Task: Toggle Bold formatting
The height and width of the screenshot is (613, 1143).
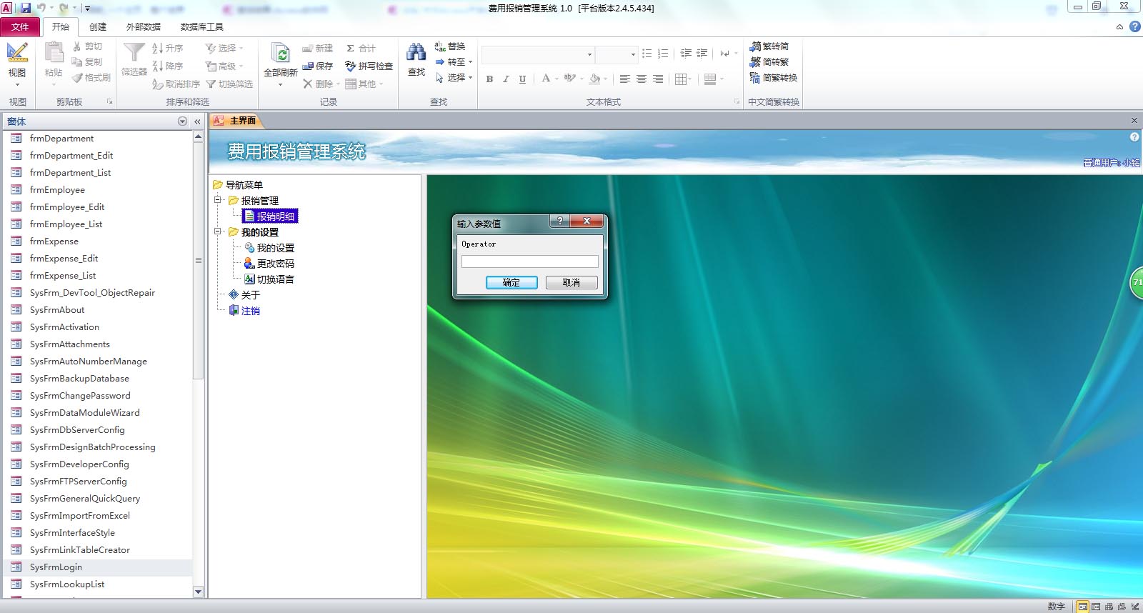Action: point(489,79)
